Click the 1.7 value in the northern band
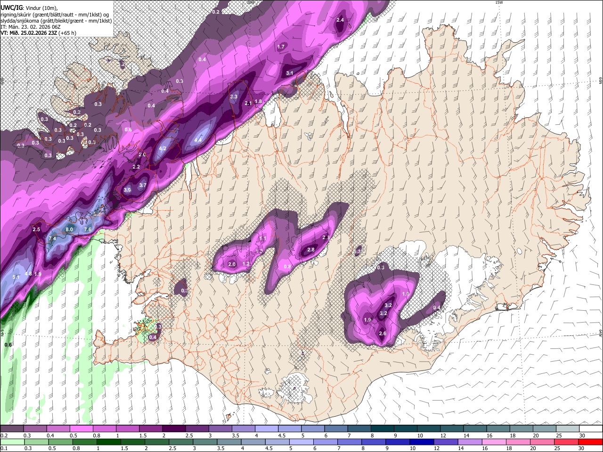The image size is (603, 452). (x=281, y=47)
